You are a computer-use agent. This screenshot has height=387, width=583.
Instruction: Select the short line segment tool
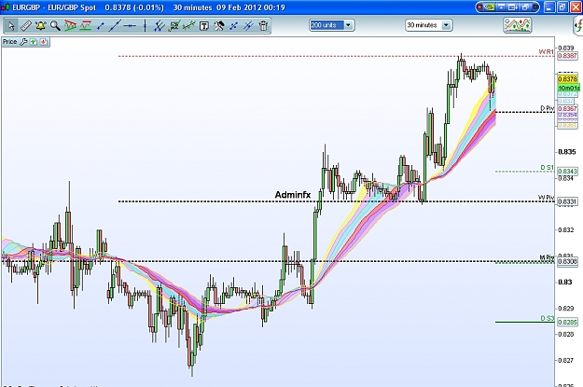pyautogui.click(x=100, y=26)
